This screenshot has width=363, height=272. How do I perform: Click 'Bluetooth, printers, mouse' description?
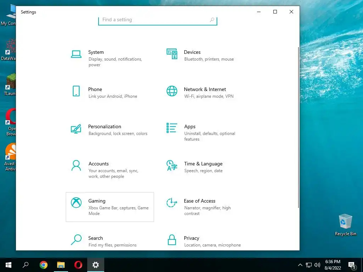point(209,59)
